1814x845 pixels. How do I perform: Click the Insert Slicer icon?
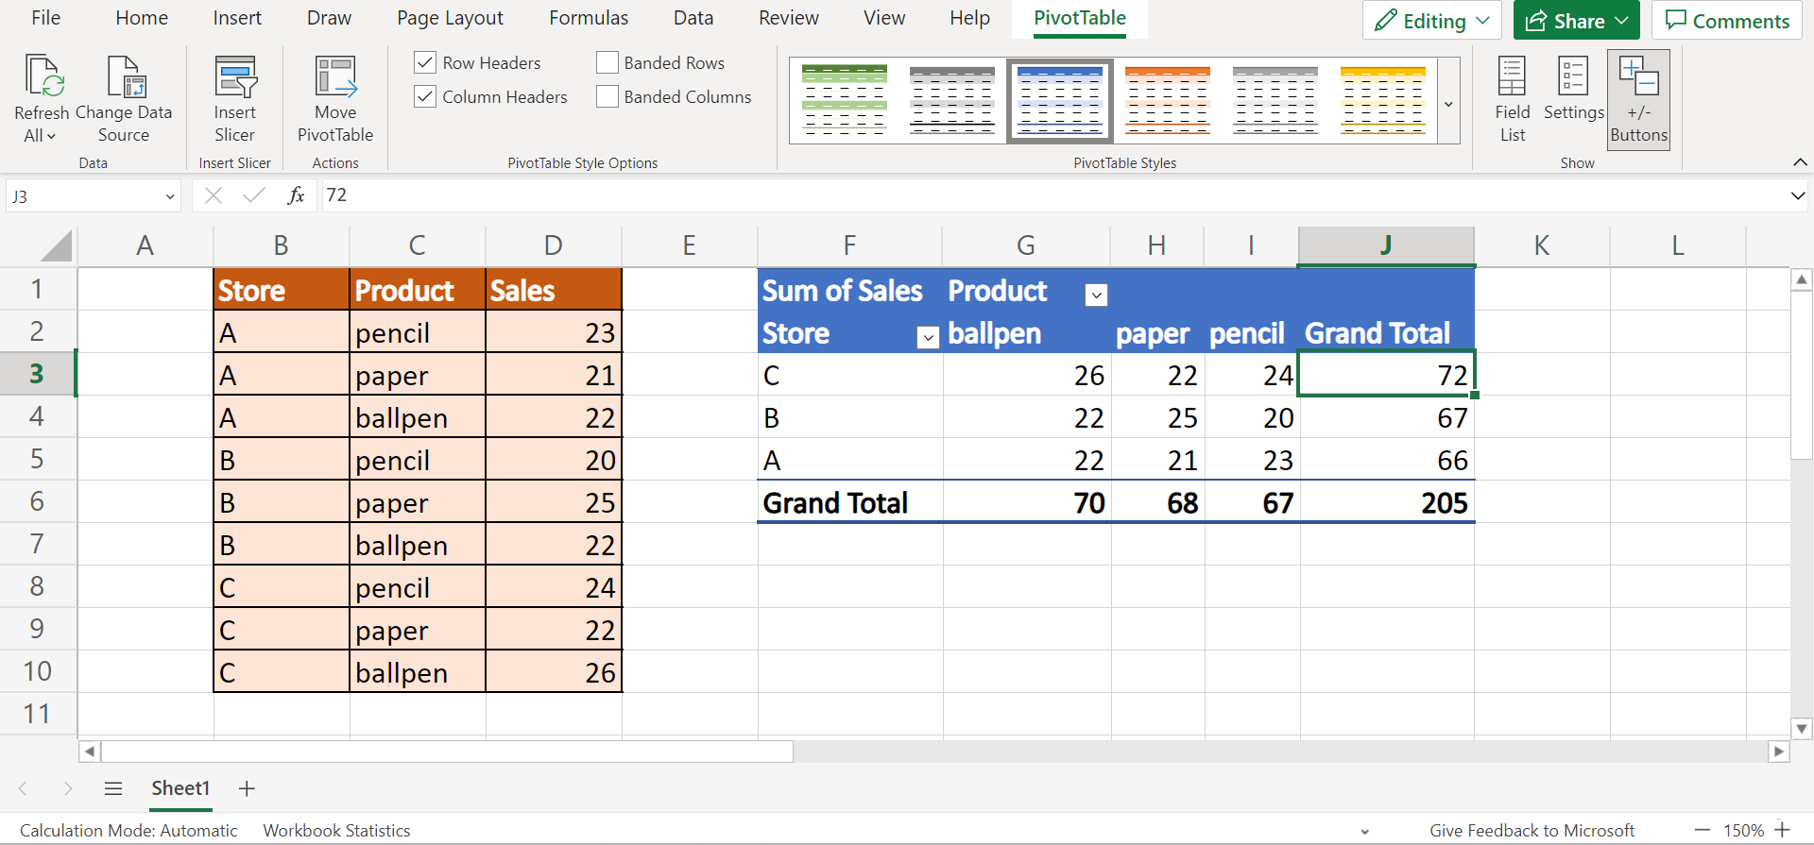pos(234,77)
